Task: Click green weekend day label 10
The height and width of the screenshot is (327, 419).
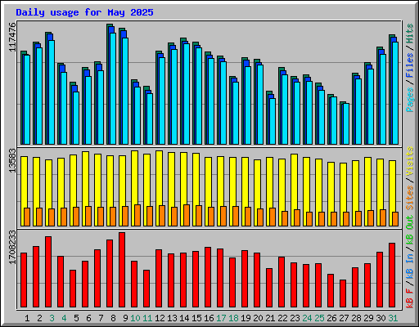Action: click(135, 318)
